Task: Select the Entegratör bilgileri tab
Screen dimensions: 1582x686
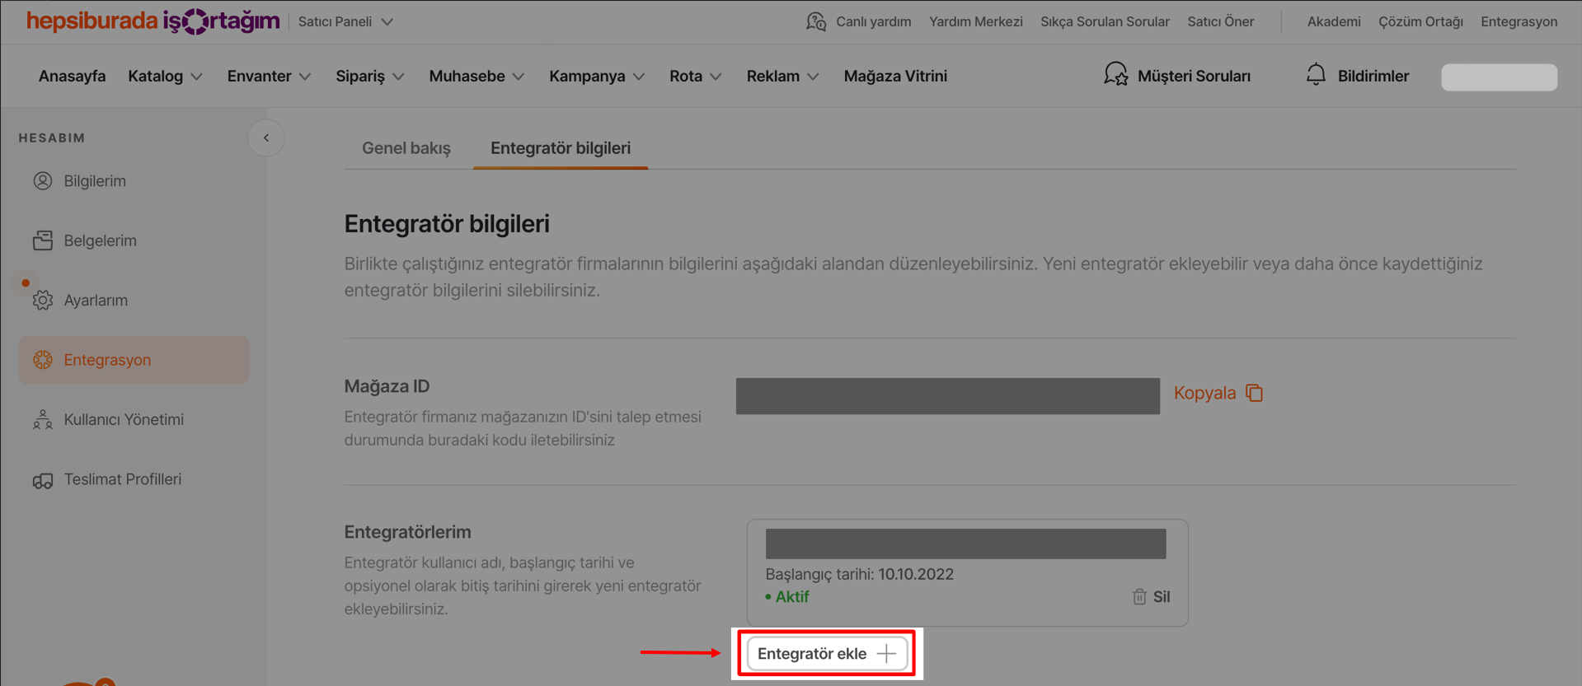Action: click(x=561, y=148)
